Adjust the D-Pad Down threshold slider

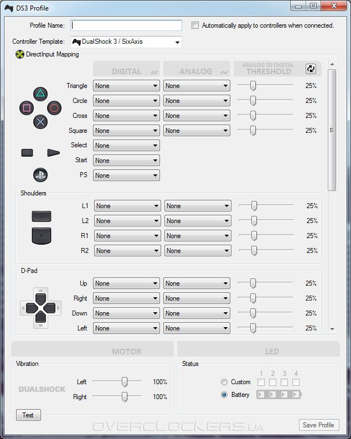click(x=253, y=313)
